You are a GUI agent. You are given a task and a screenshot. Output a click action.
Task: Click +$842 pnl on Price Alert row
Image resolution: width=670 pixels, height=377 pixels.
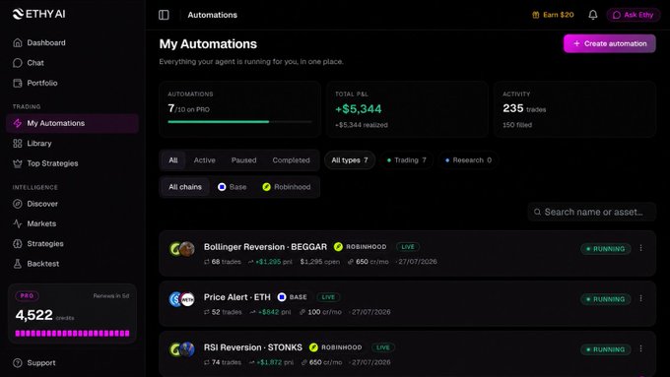[x=271, y=312]
